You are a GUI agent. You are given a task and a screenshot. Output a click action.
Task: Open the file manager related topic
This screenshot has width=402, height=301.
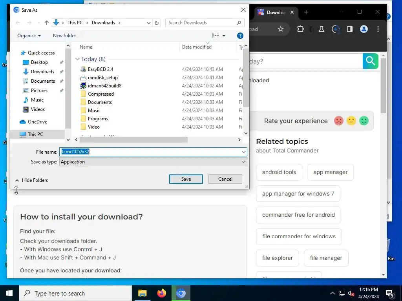point(326,258)
